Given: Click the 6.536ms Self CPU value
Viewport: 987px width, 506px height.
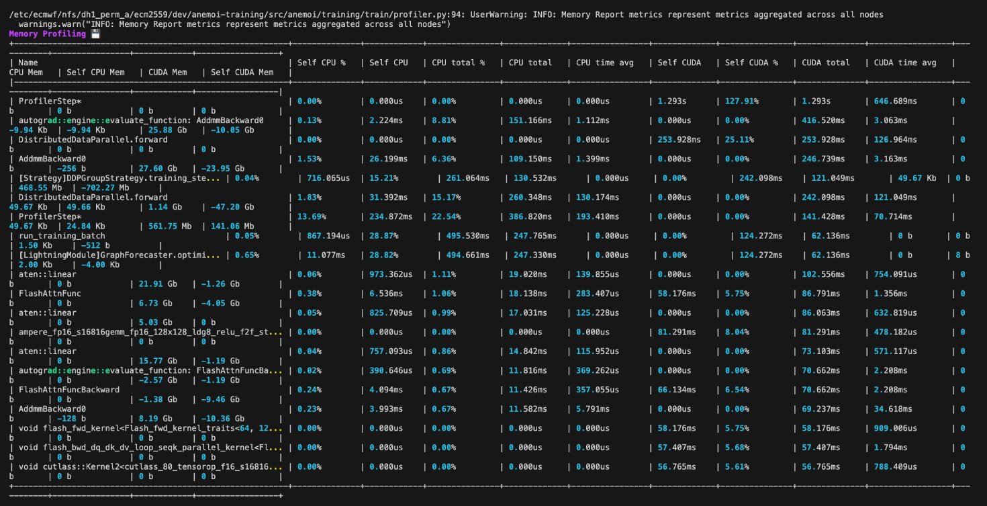Looking at the screenshot, I should pos(387,294).
